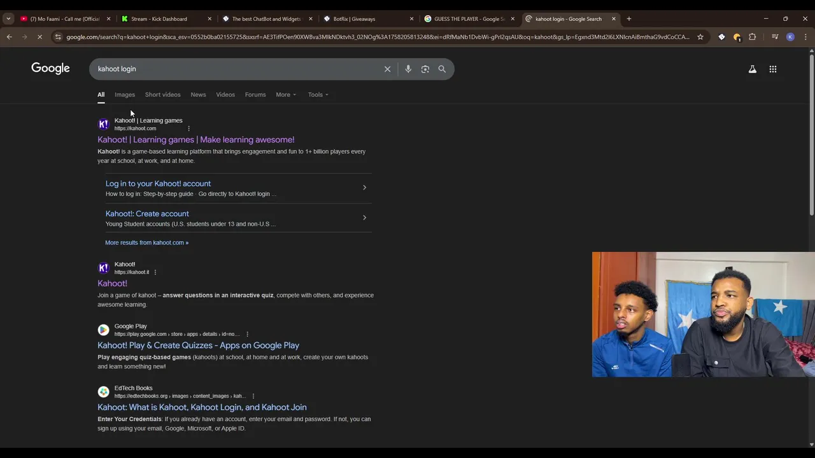Open Kahoot! Learning games main result

pyautogui.click(x=196, y=140)
